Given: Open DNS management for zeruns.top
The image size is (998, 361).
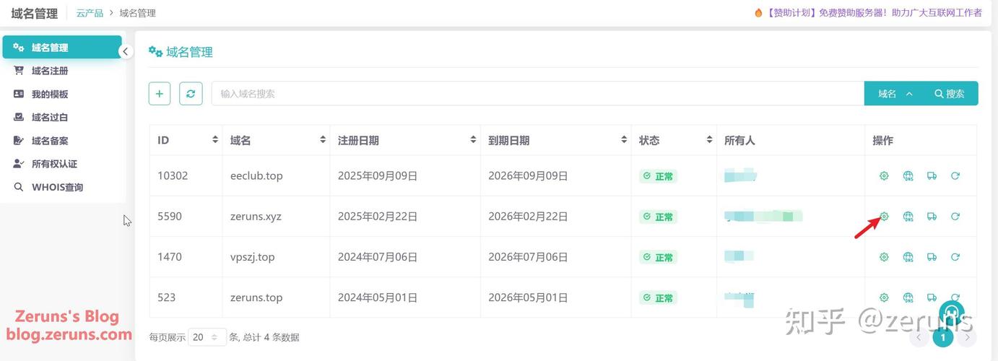Looking at the screenshot, I should tap(908, 297).
